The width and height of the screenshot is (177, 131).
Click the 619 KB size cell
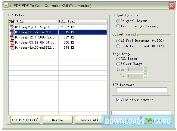coord(69,32)
